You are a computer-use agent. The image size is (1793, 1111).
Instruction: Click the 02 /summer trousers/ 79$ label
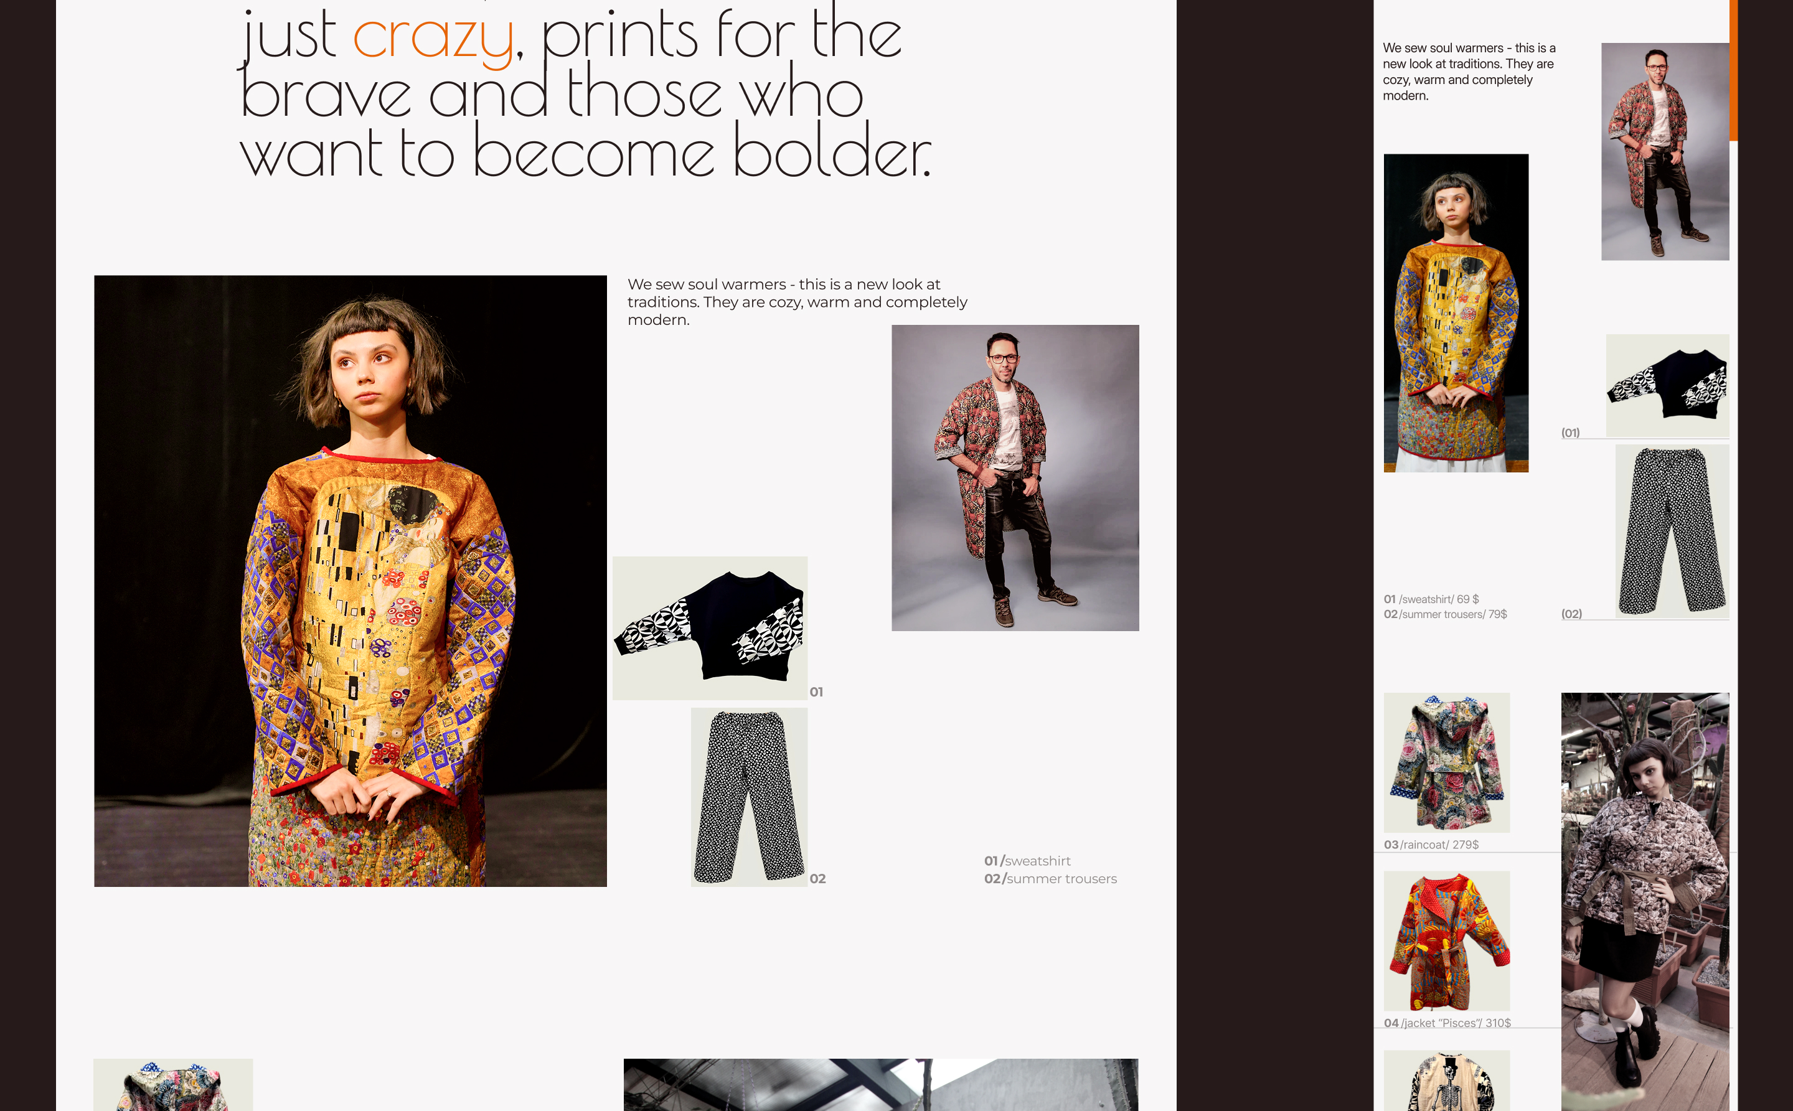point(1445,614)
